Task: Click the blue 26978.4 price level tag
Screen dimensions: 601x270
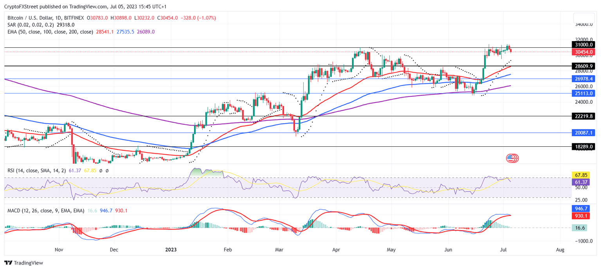Action: coord(583,79)
